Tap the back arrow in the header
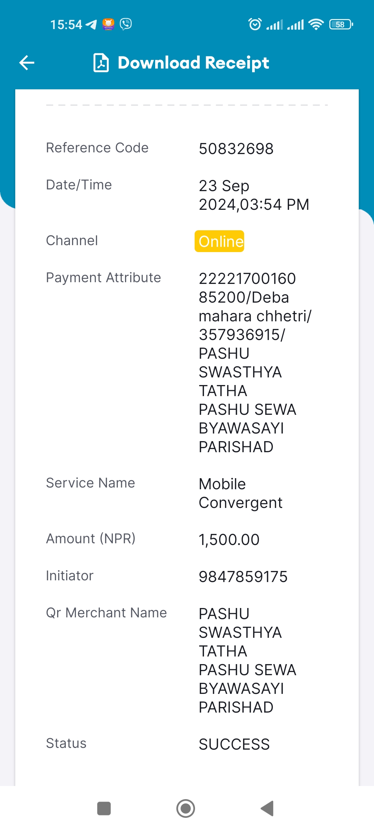 click(27, 63)
